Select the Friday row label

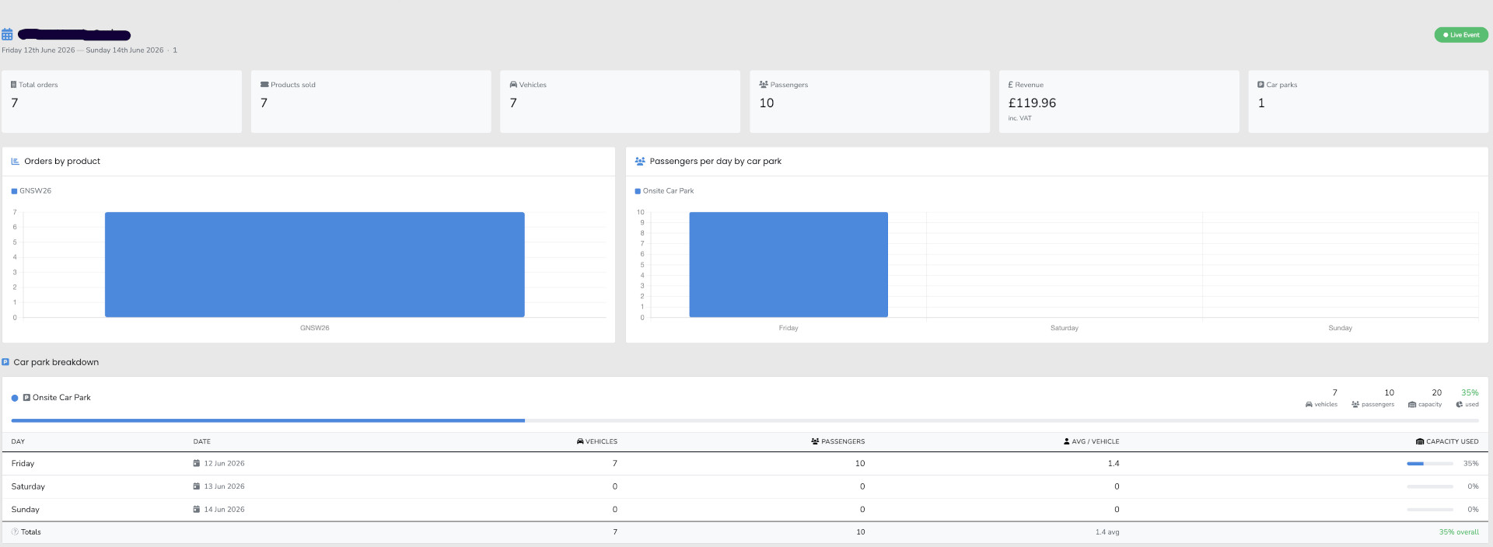[x=23, y=463]
